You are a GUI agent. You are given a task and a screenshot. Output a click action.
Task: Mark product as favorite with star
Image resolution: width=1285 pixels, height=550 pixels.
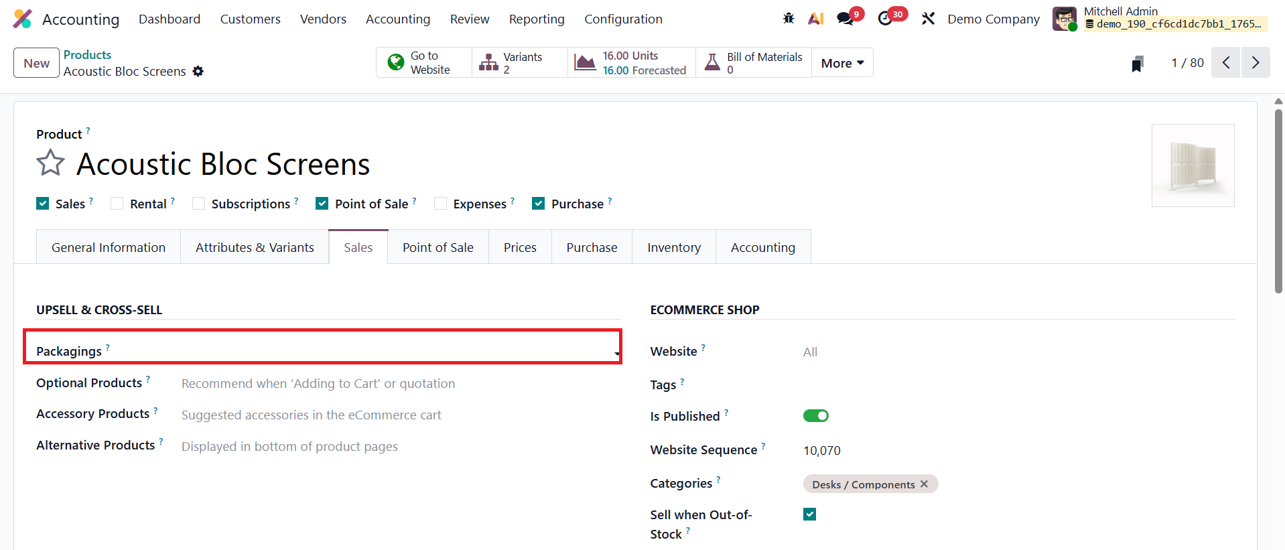[x=50, y=163]
